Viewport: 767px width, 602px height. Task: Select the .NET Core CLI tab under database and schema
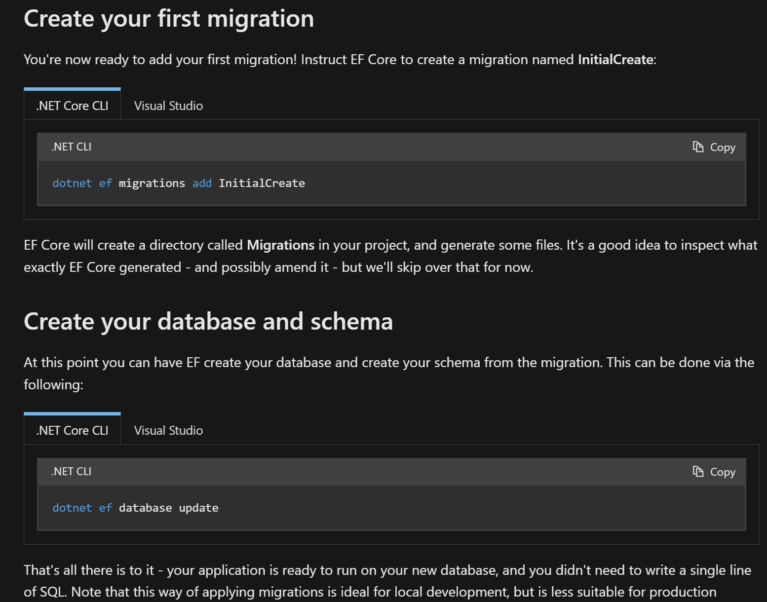pyautogui.click(x=72, y=430)
